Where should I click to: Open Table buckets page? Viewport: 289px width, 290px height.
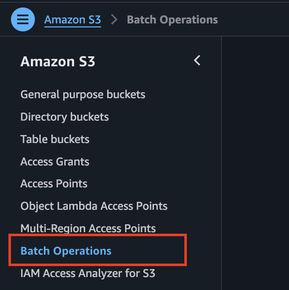(55, 139)
